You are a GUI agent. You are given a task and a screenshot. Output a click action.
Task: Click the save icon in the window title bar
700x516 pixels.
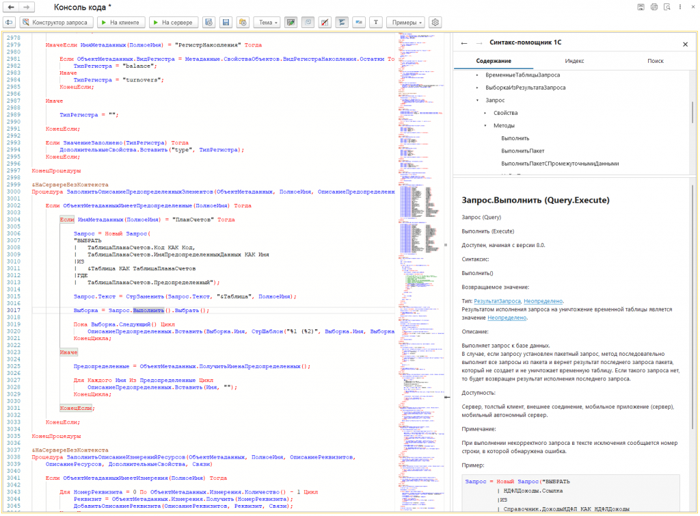(x=641, y=7)
